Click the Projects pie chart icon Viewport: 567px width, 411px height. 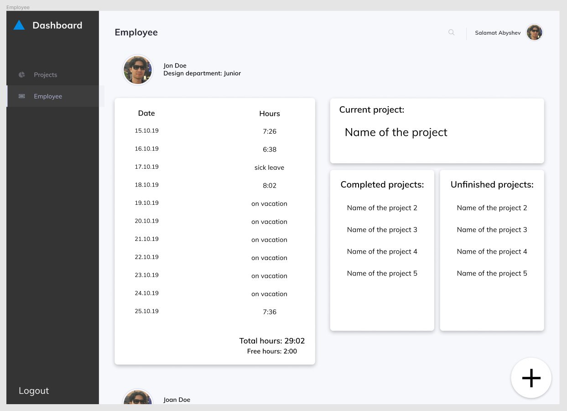[21, 74]
